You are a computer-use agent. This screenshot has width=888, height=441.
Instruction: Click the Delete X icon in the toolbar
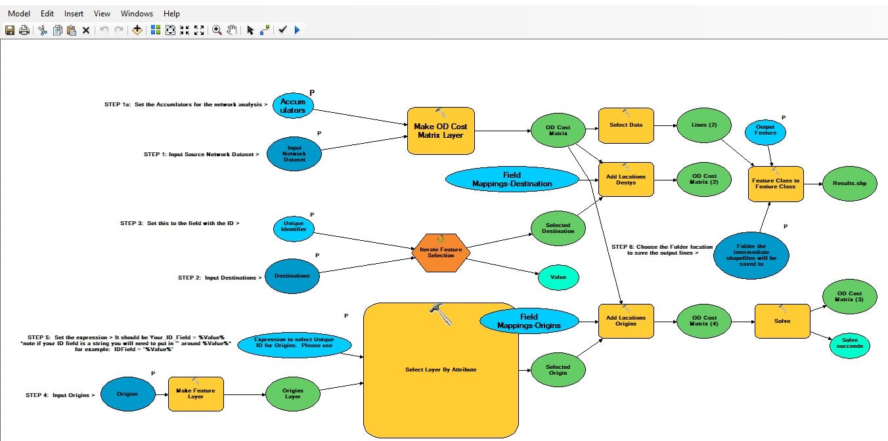[x=86, y=30]
